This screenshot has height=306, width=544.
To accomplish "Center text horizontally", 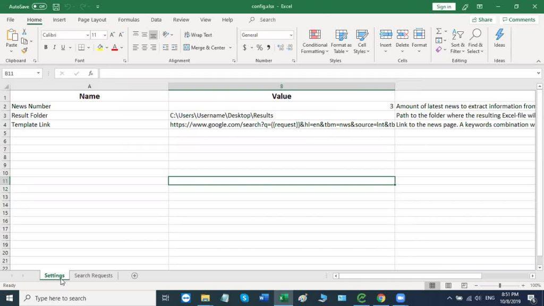I will tap(144, 47).
